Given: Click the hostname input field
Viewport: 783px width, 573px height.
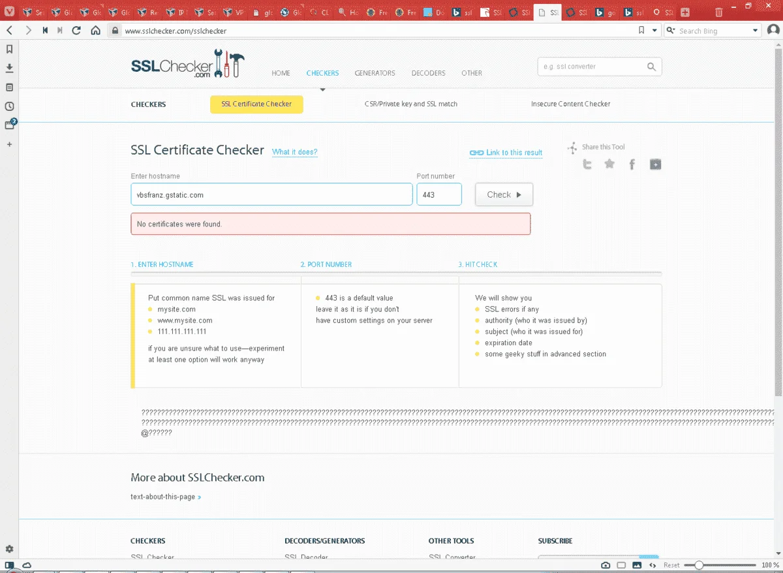Looking at the screenshot, I should coord(271,194).
